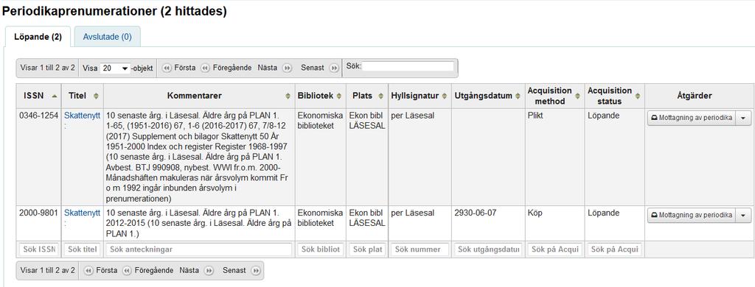This screenshot has width=755, height=287.
Task: Sort by Acquisition status column
Action: (615, 96)
